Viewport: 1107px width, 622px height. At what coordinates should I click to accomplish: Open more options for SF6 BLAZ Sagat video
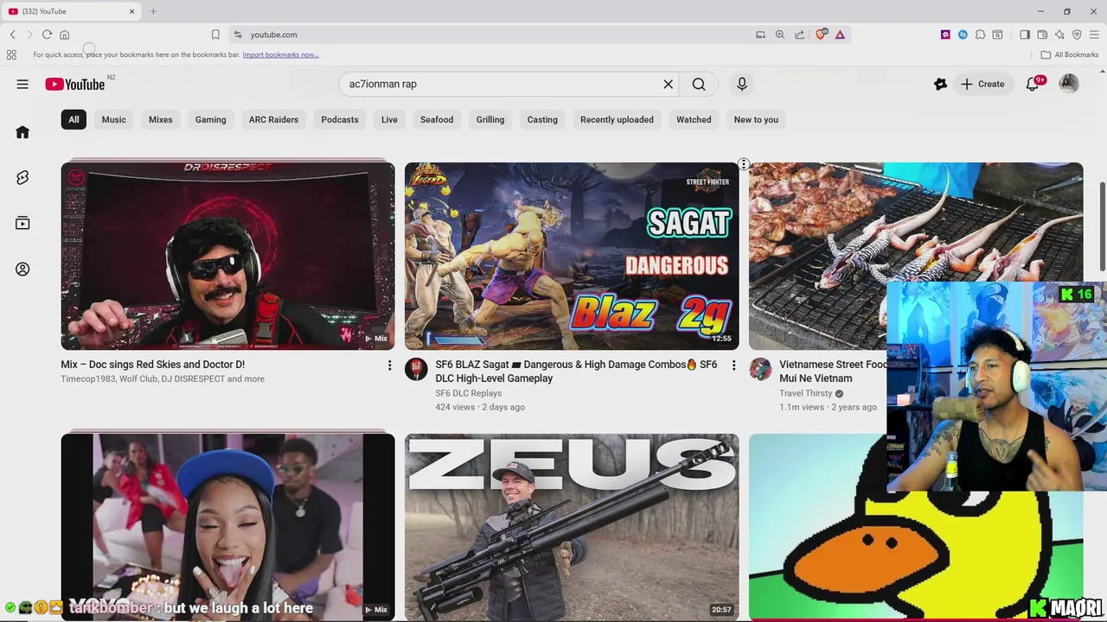pos(733,365)
